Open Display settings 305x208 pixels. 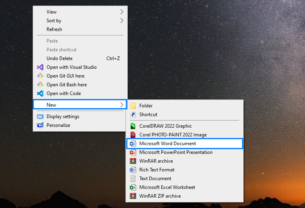coord(63,117)
